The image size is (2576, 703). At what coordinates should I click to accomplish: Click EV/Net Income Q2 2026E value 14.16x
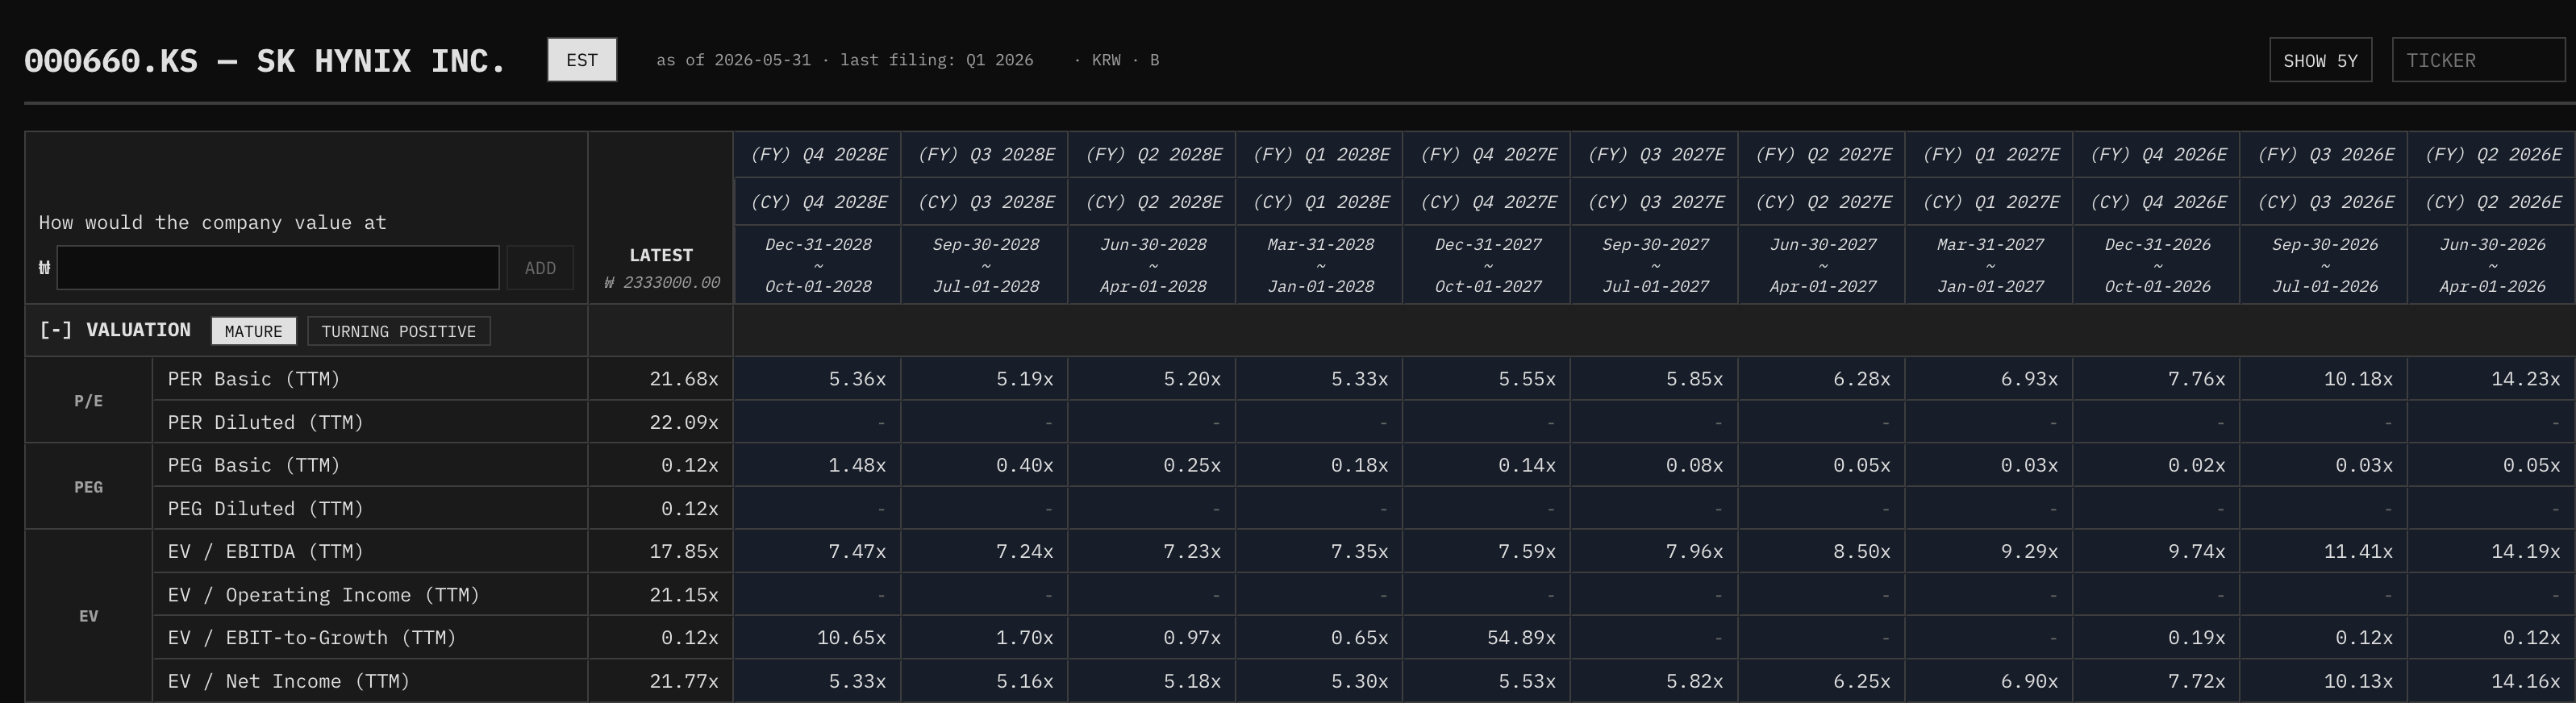coord(2526,681)
